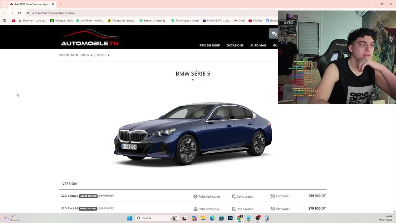
Task: Open the site information icon in address bar
Action: tap(28, 13)
